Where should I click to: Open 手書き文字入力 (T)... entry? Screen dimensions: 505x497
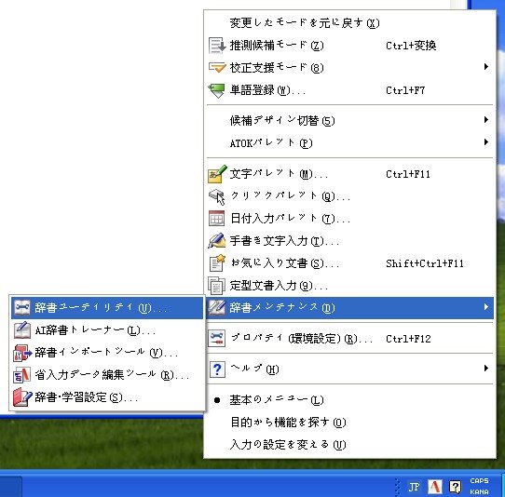pos(349,241)
